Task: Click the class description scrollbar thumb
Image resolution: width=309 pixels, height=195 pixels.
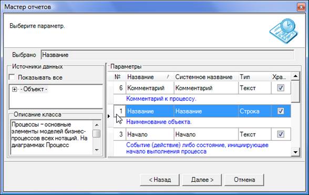Action: (x=97, y=134)
